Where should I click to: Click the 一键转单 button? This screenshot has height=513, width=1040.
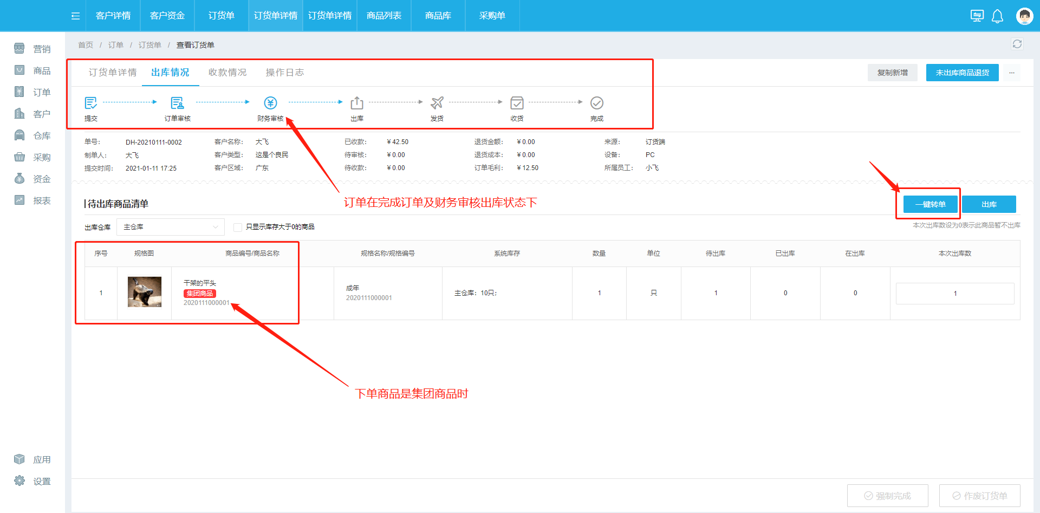pos(929,204)
